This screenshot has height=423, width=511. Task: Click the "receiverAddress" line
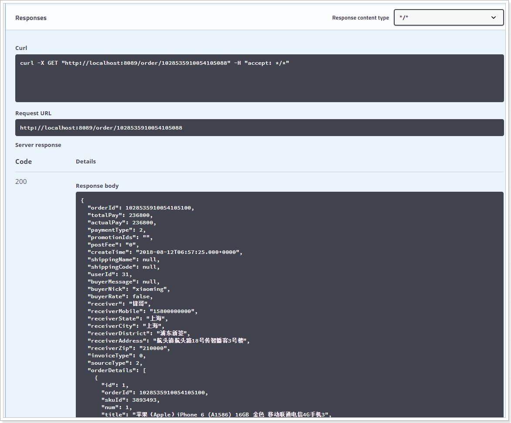(x=169, y=341)
